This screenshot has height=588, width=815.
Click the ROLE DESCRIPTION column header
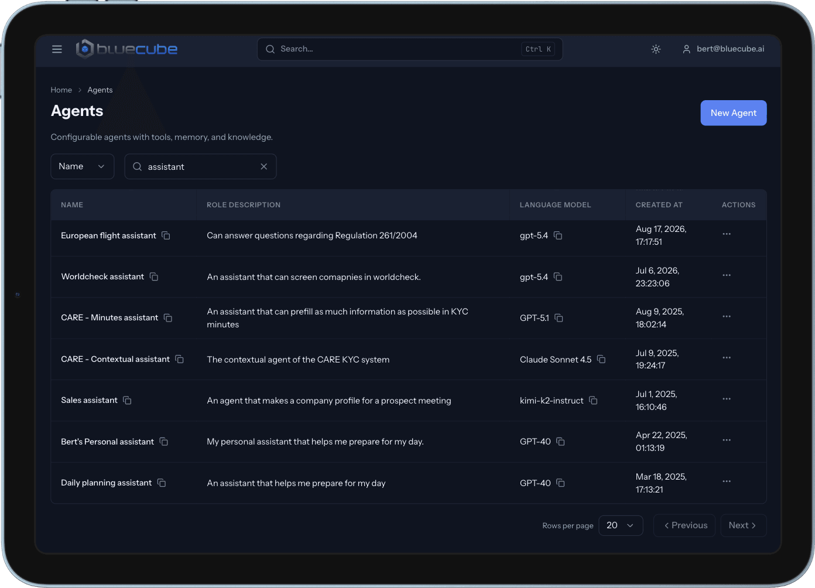[244, 205]
